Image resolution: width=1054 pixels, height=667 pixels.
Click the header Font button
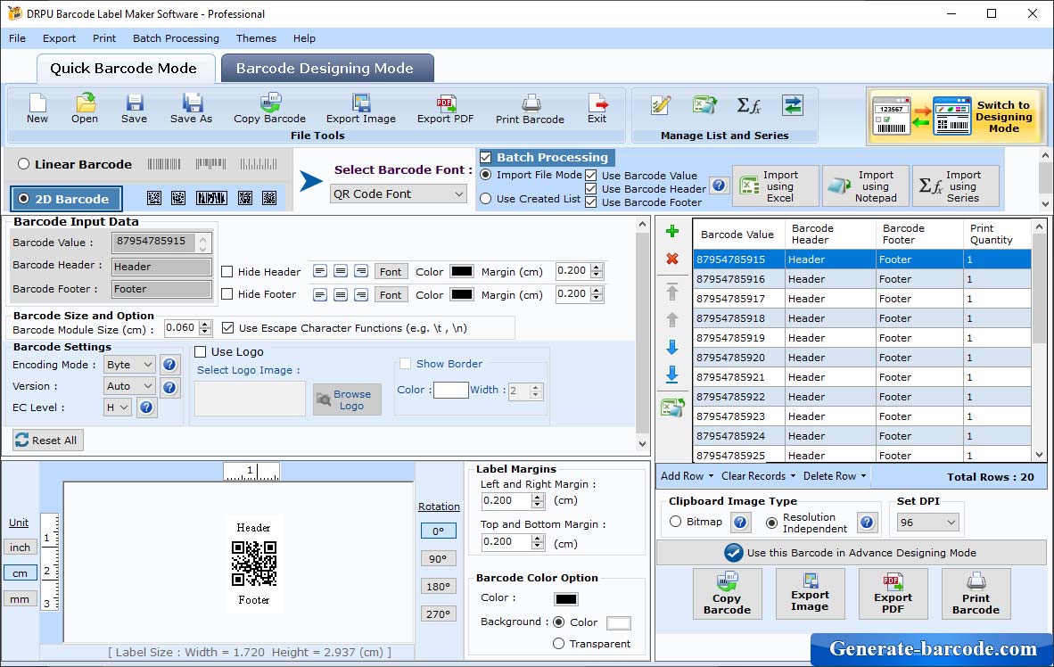pyautogui.click(x=391, y=272)
